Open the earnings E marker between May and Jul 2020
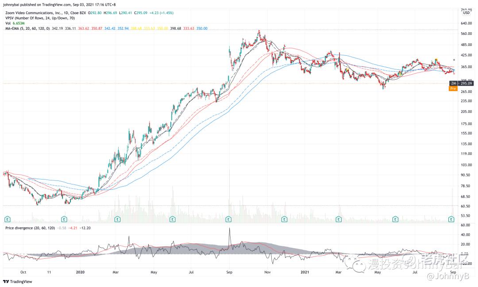This screenshot has width=478, height=287. pyautogui.click(x=173, y=219)
